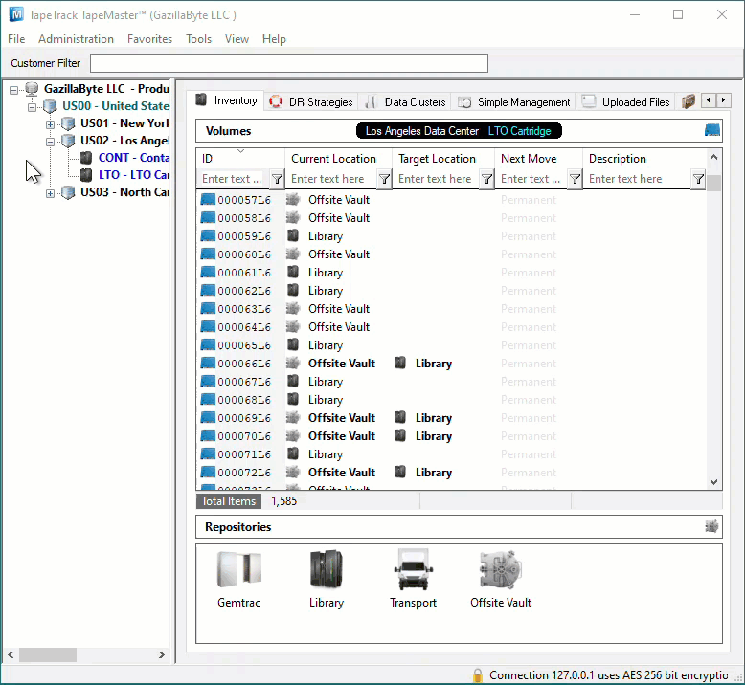Click the tab strip right scroll arrow

(x=724, y=100)
